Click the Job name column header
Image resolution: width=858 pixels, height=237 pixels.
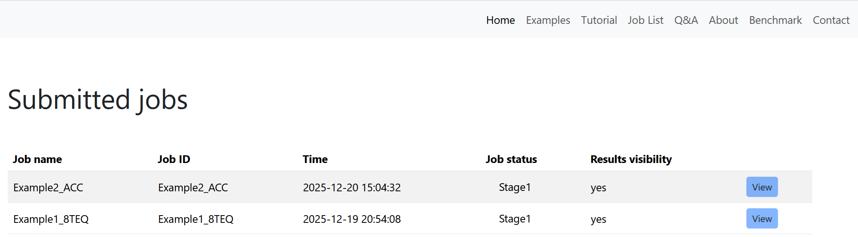click(37, 159)
